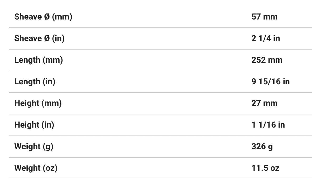Click the "(g)" unit in Weight label
This screenshot has width=312, height=184.
pos(48,146)
